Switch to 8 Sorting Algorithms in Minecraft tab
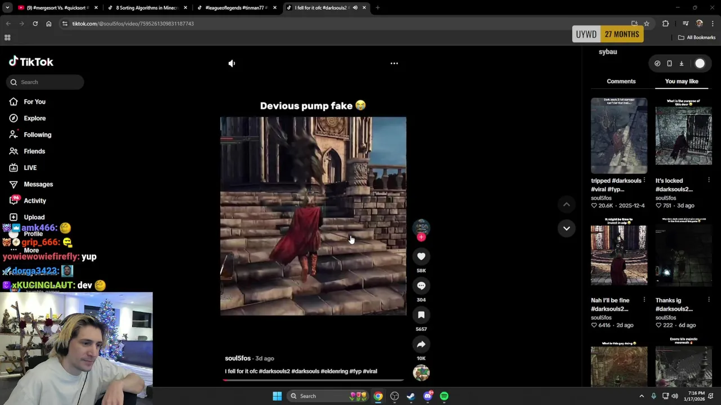 click(148, 8)
